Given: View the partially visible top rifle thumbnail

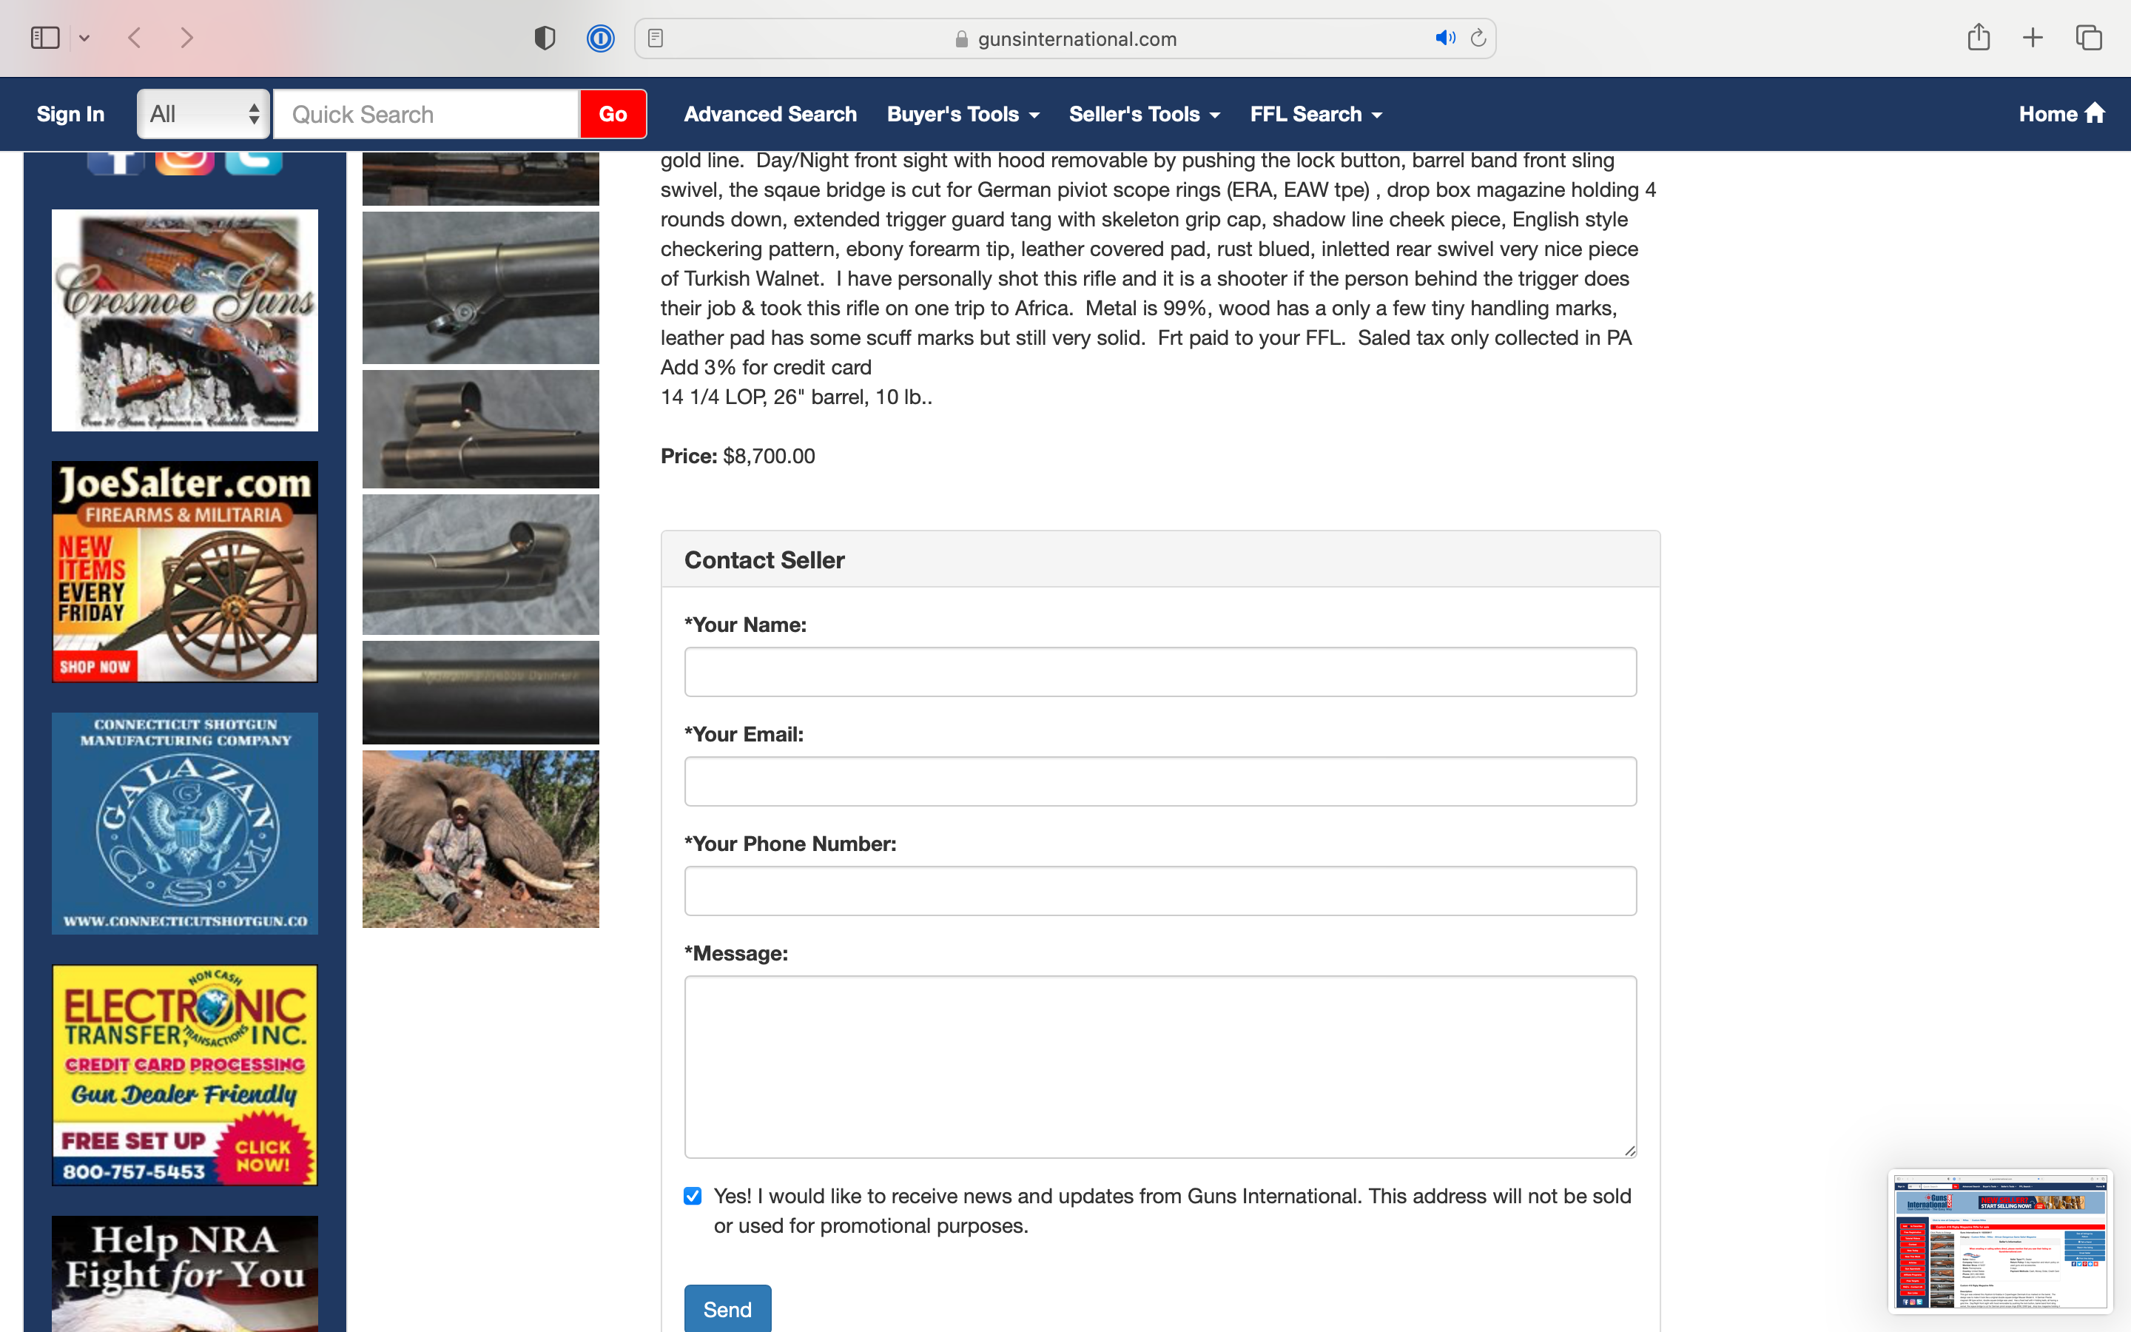Looking at the screenshot, I should pos(481,179).
